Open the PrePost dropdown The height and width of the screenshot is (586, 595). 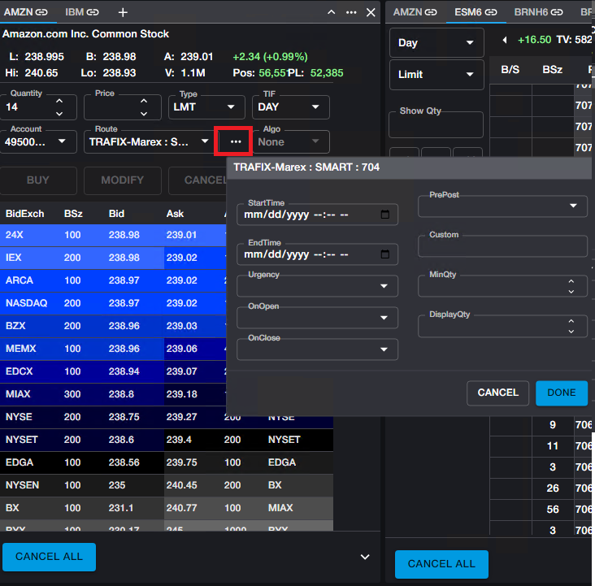pyautogui.click(x=573, y=206)
